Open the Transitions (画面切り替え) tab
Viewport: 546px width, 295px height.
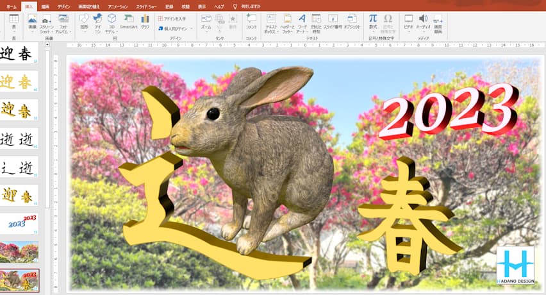[x=88, y=6]
